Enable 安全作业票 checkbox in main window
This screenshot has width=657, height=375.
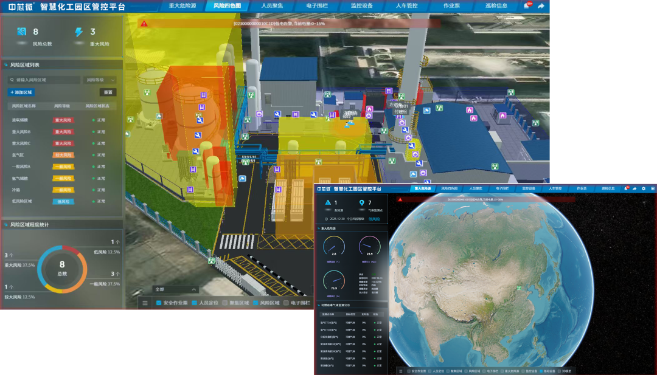(159, 303)
